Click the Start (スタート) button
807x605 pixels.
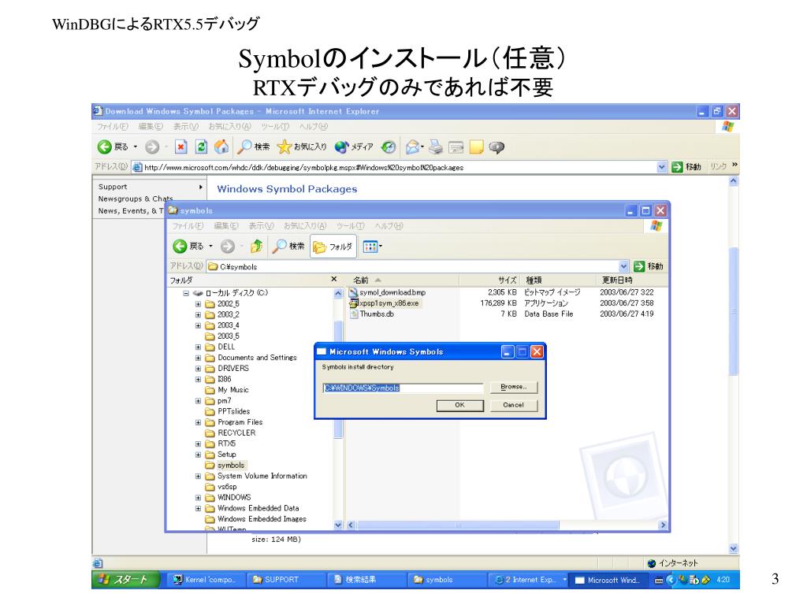click(x=125, y=580)
